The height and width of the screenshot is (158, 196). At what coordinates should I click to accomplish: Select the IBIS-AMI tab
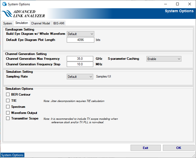coord(59,23)
